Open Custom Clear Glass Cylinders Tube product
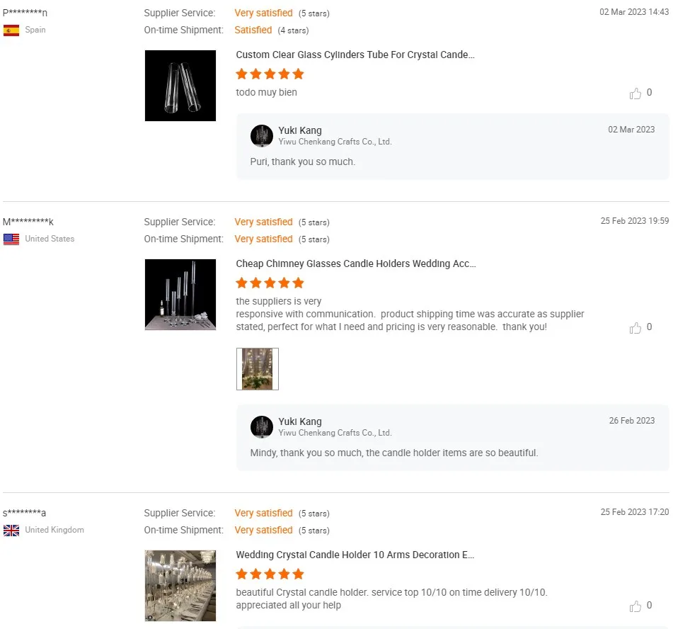This screenshot has height=629, width=673. click(355, 55)
